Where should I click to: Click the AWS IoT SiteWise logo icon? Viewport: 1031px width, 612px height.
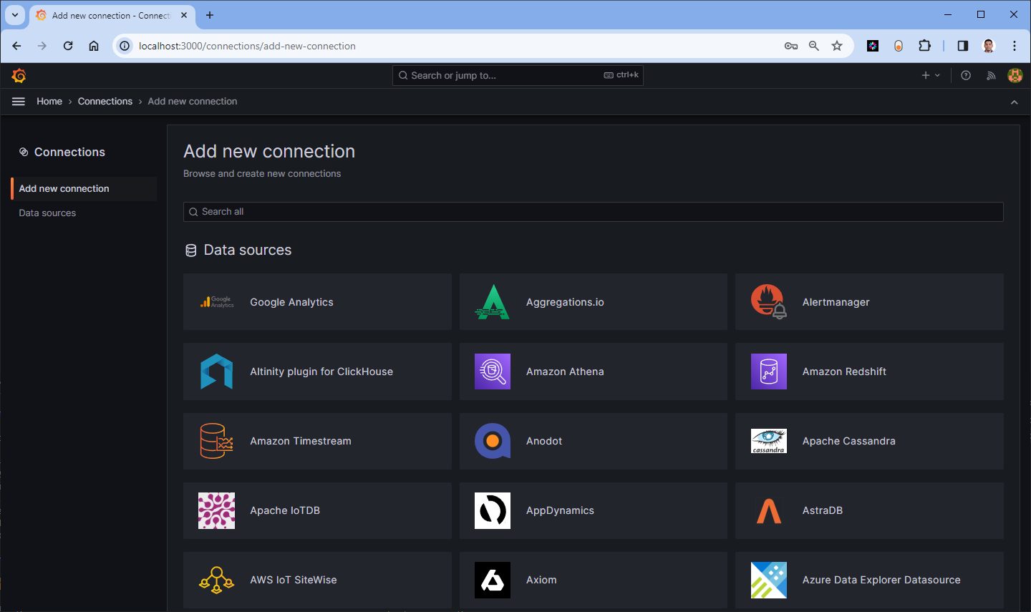tap(217, 580)
